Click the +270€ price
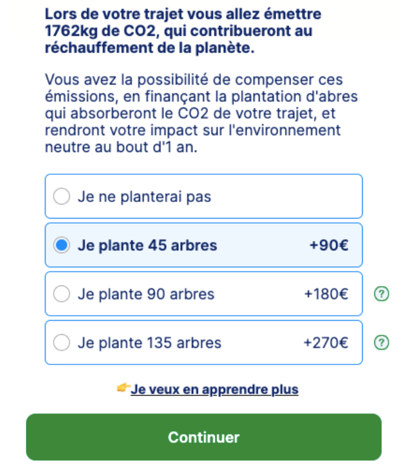417x467 pixels. tap(326, 343)
